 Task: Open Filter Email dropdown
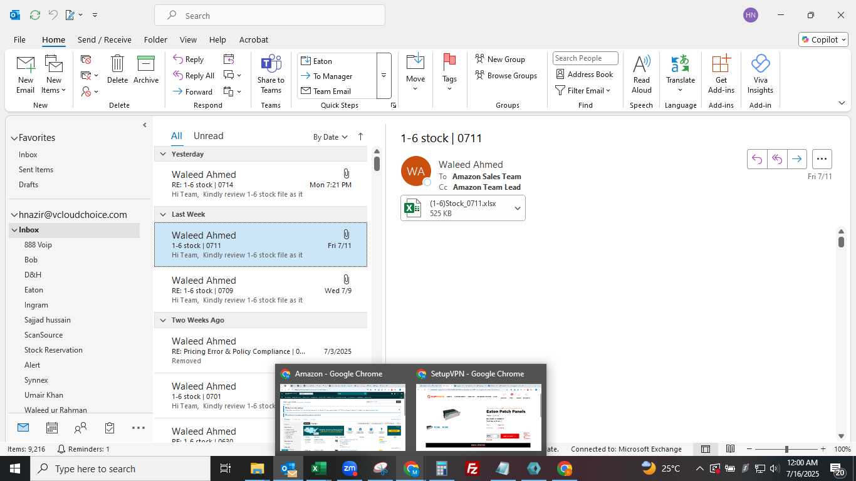tap(583, 90)
